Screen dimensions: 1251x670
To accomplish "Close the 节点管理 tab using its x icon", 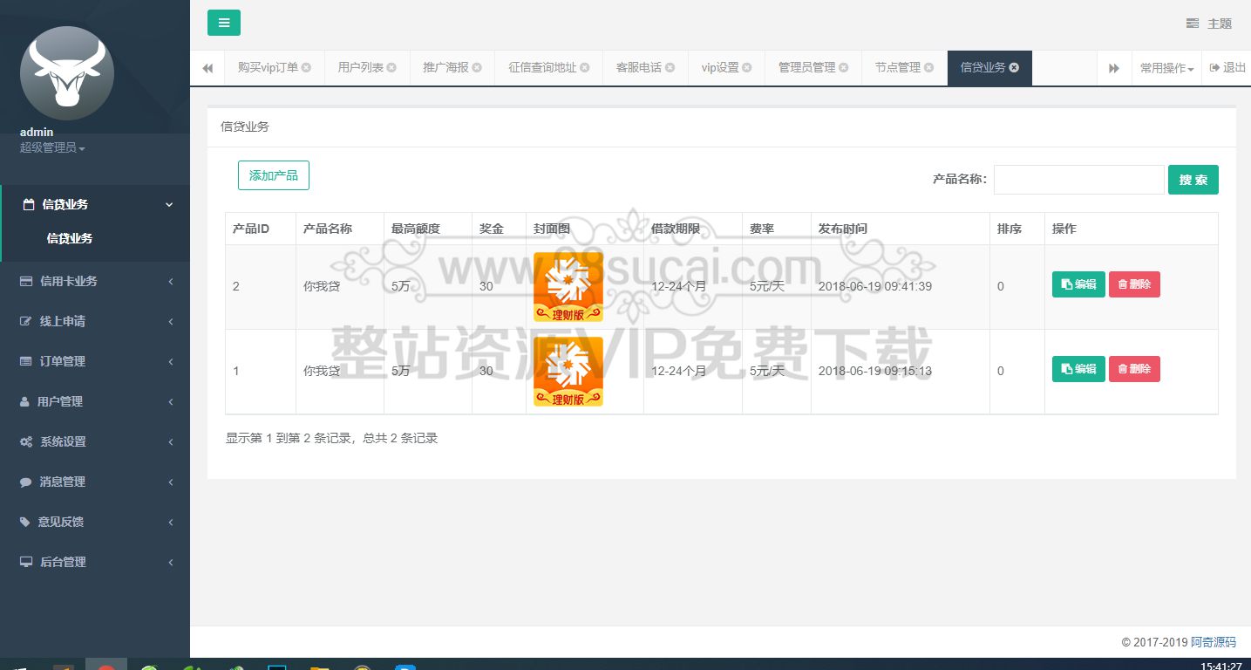I will pyautogui.click(x=929, y=68).
